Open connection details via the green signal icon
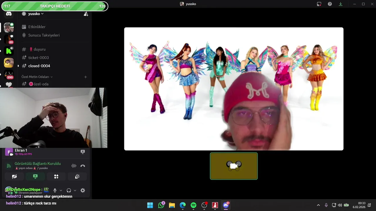 coord(9,166)
